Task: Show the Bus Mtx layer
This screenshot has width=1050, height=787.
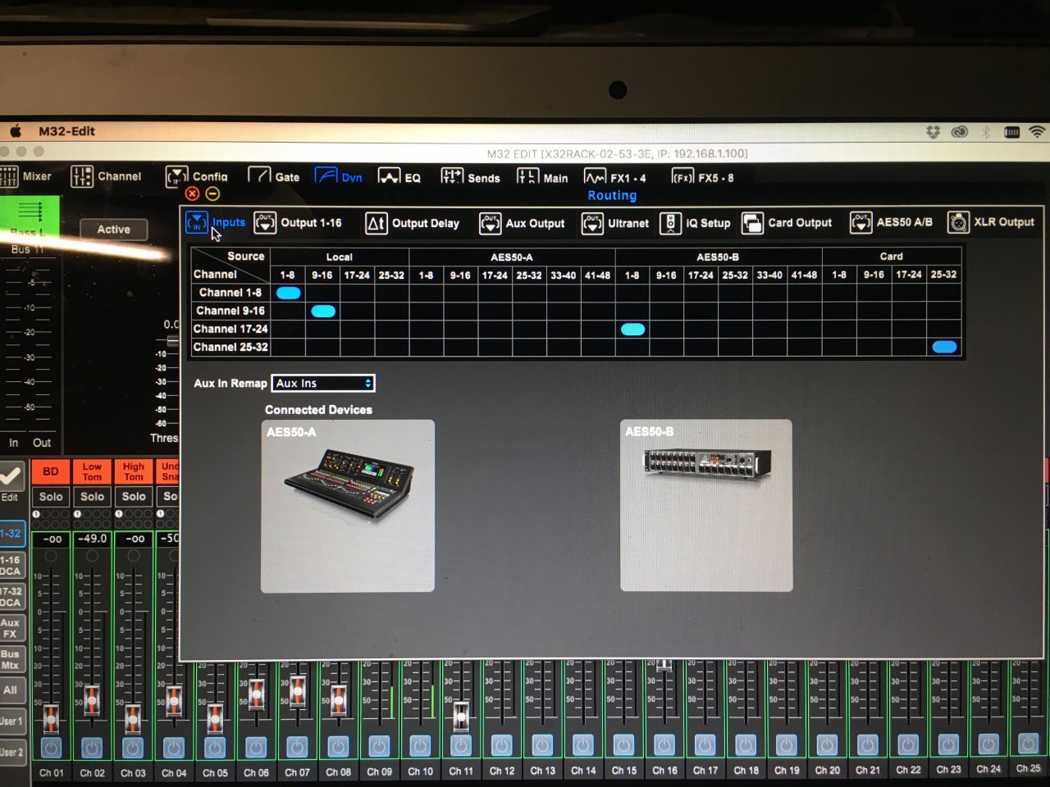Action: pos(11,659)
